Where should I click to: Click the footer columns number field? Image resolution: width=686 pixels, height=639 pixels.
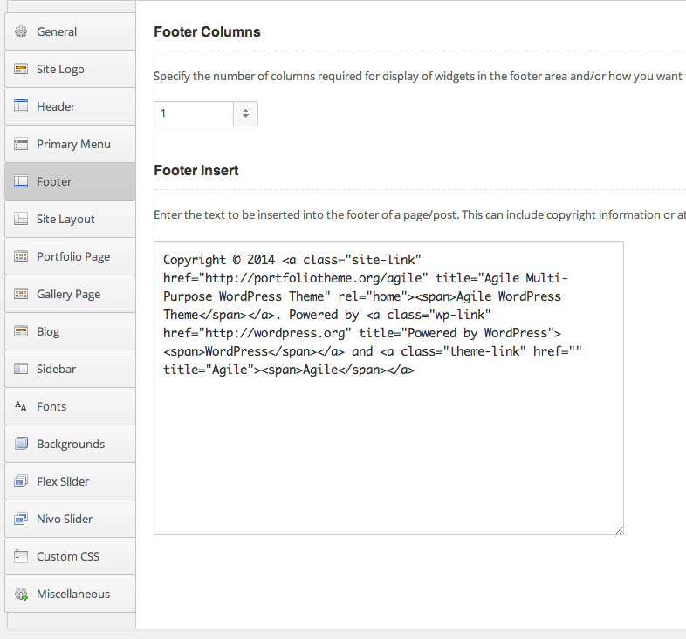(x=194, y=113)
